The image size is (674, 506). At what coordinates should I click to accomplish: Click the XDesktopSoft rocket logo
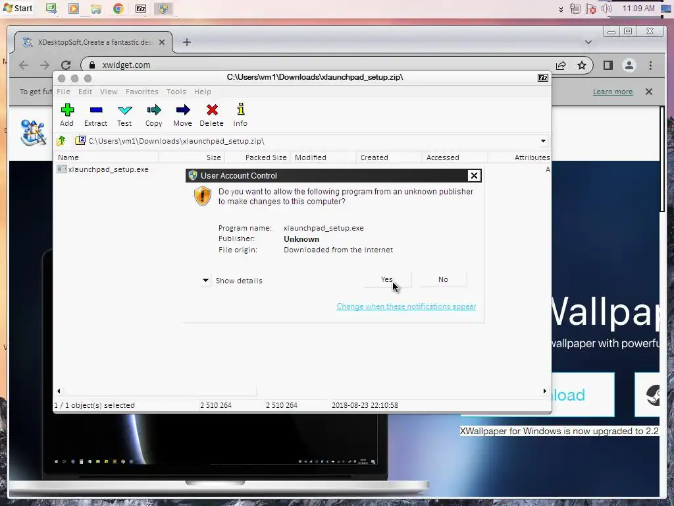[33, 132]
